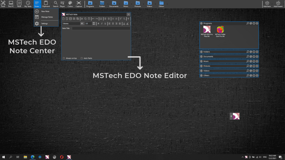
Task: Enable the Auto Paste checkbox
Action: click(x=82, y=58)
